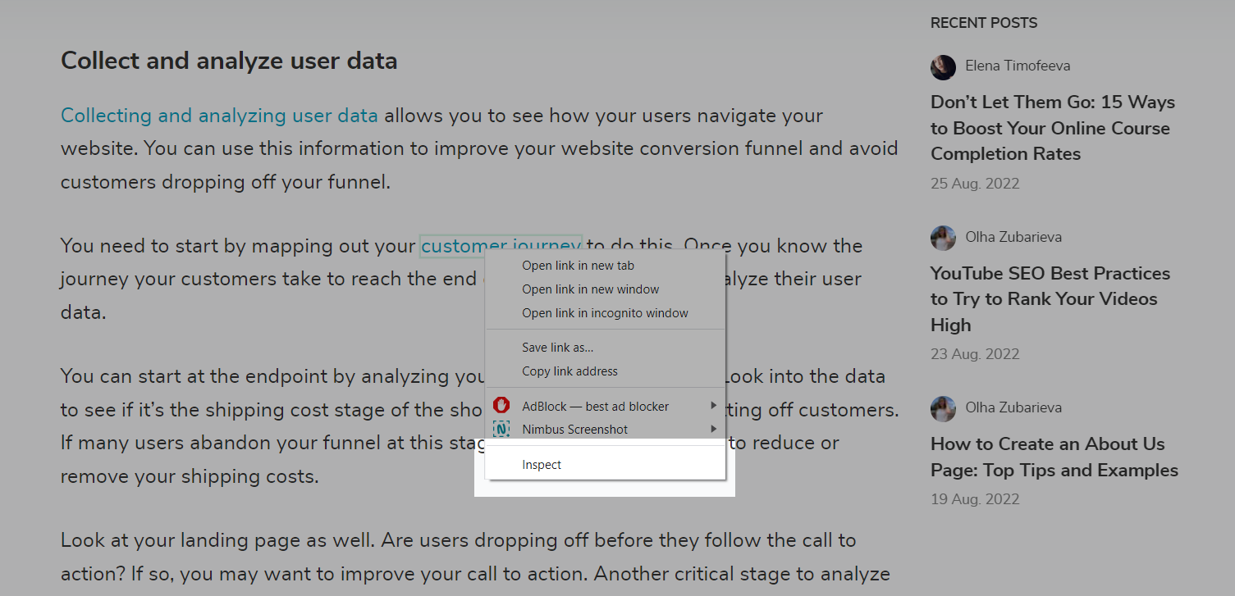This screenshot has width=1235, height=596.
Task: Open the 'Don't Let Them Go' recent post
Action: pos(1052,128)
